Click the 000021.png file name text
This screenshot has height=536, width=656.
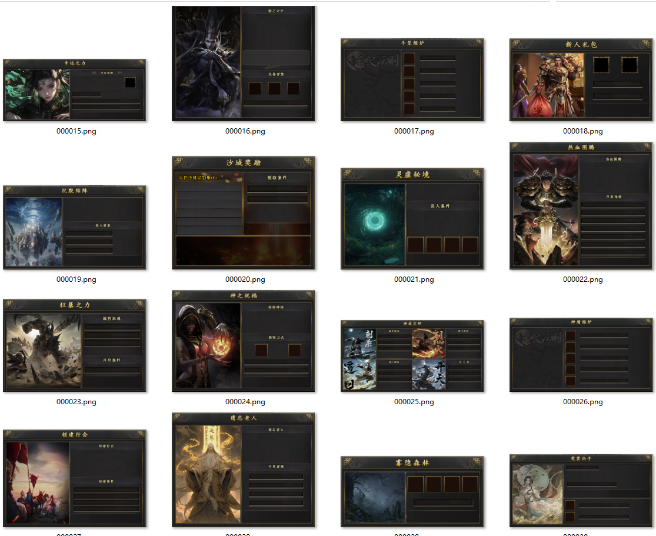pyautogui.click(x=414, y=279)
